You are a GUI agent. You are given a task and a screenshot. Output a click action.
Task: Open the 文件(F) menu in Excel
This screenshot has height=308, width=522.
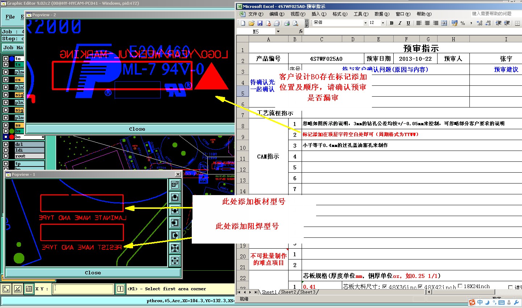[x=256, y=14]
